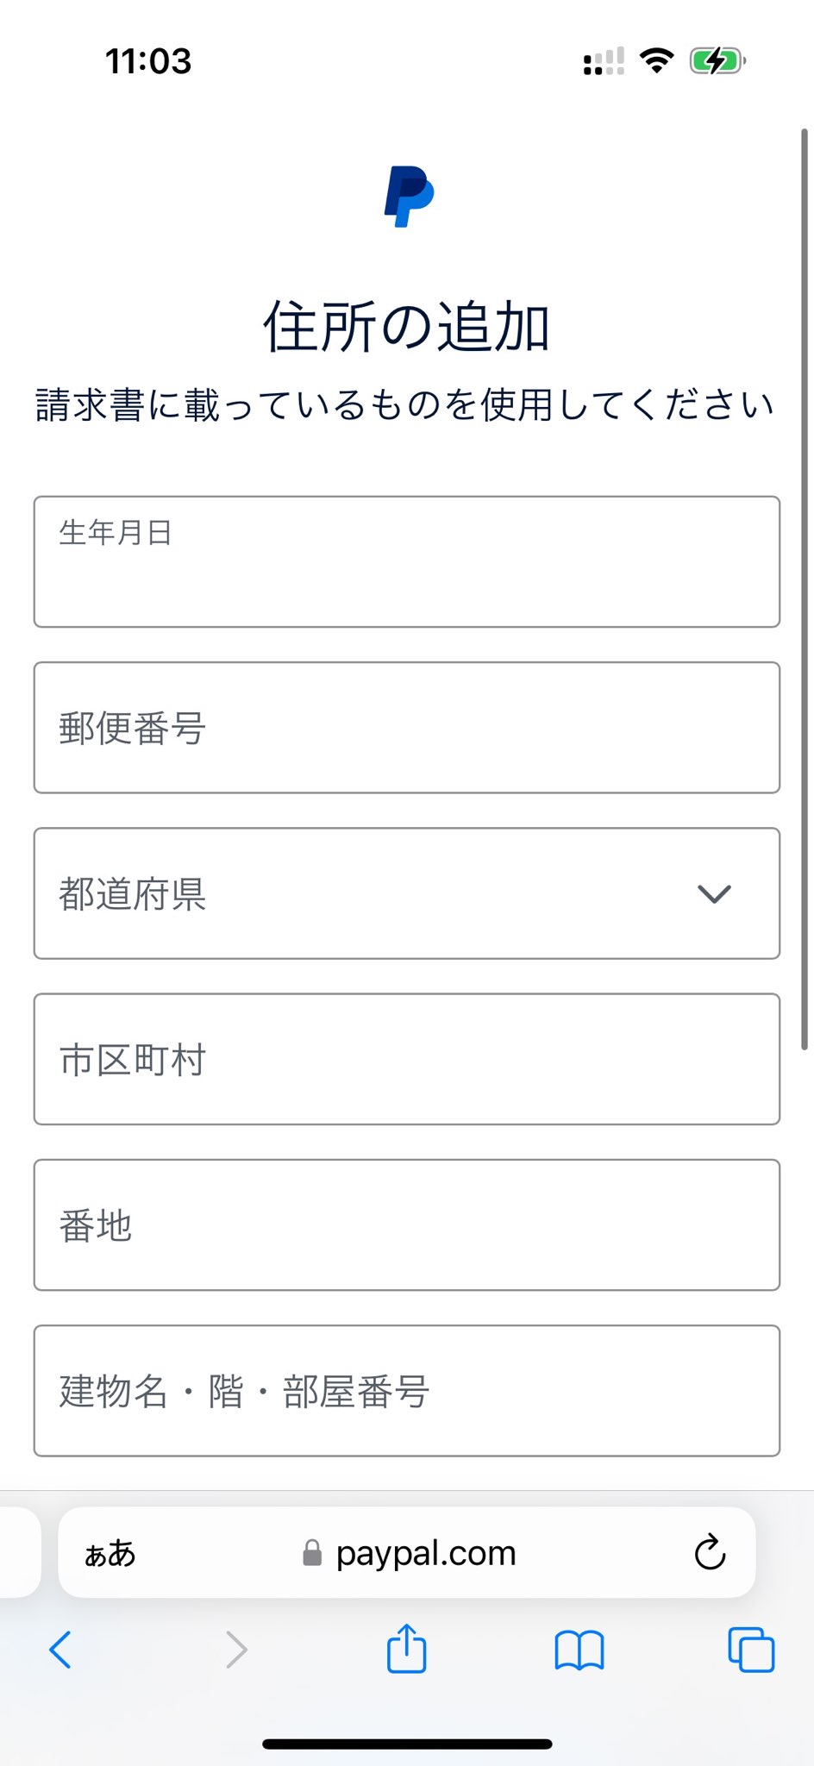The width and height of the screenshot is (814, 1766).
Task: Tap the home indicator bar
Action: tap(407, 1744)
